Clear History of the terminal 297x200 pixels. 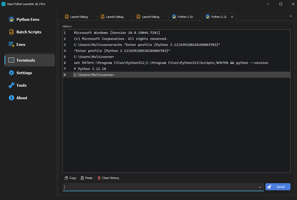point(108,178)
